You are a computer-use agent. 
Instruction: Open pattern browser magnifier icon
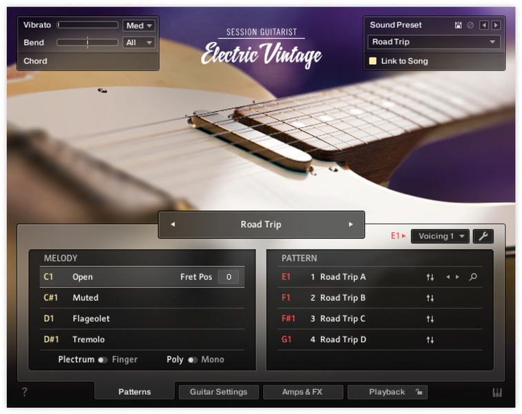(473, 277)
